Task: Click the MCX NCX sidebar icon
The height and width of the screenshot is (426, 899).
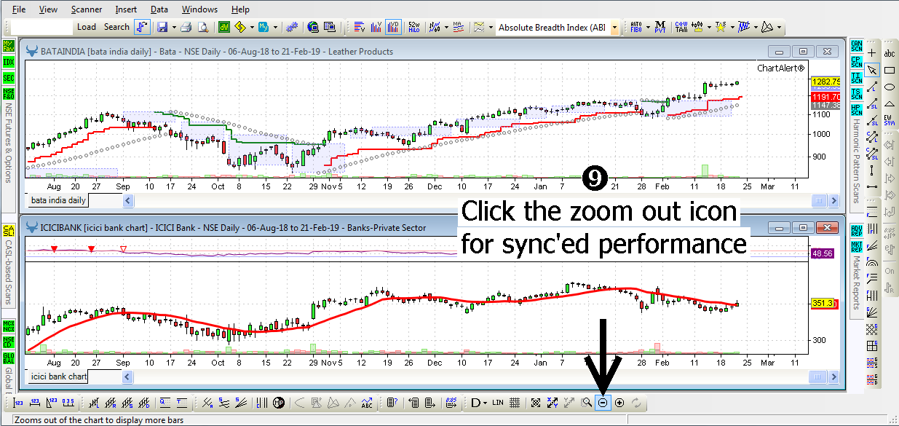Action: pos(8,326)
